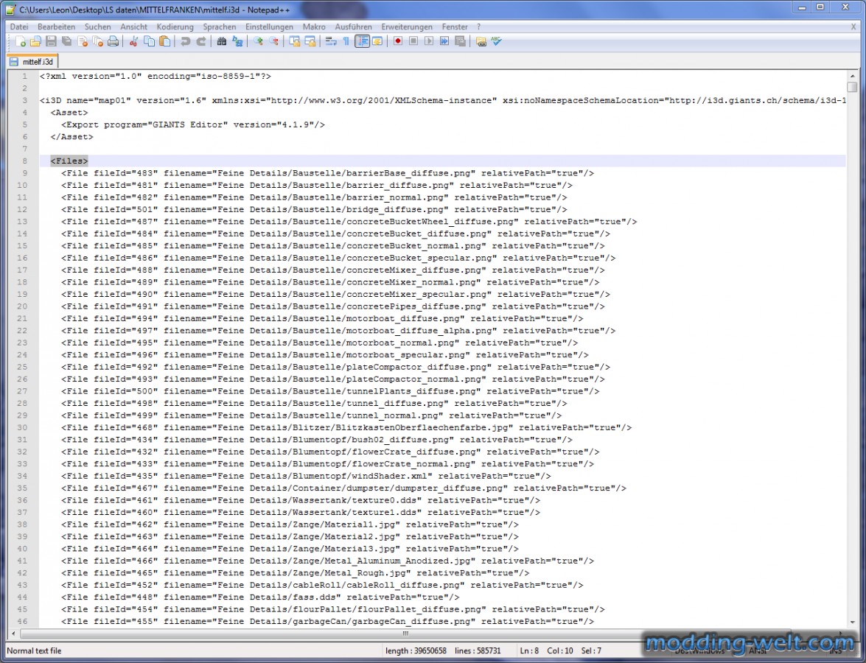Toggle synchronized vertical scrolling icon

tap(294, 41)
